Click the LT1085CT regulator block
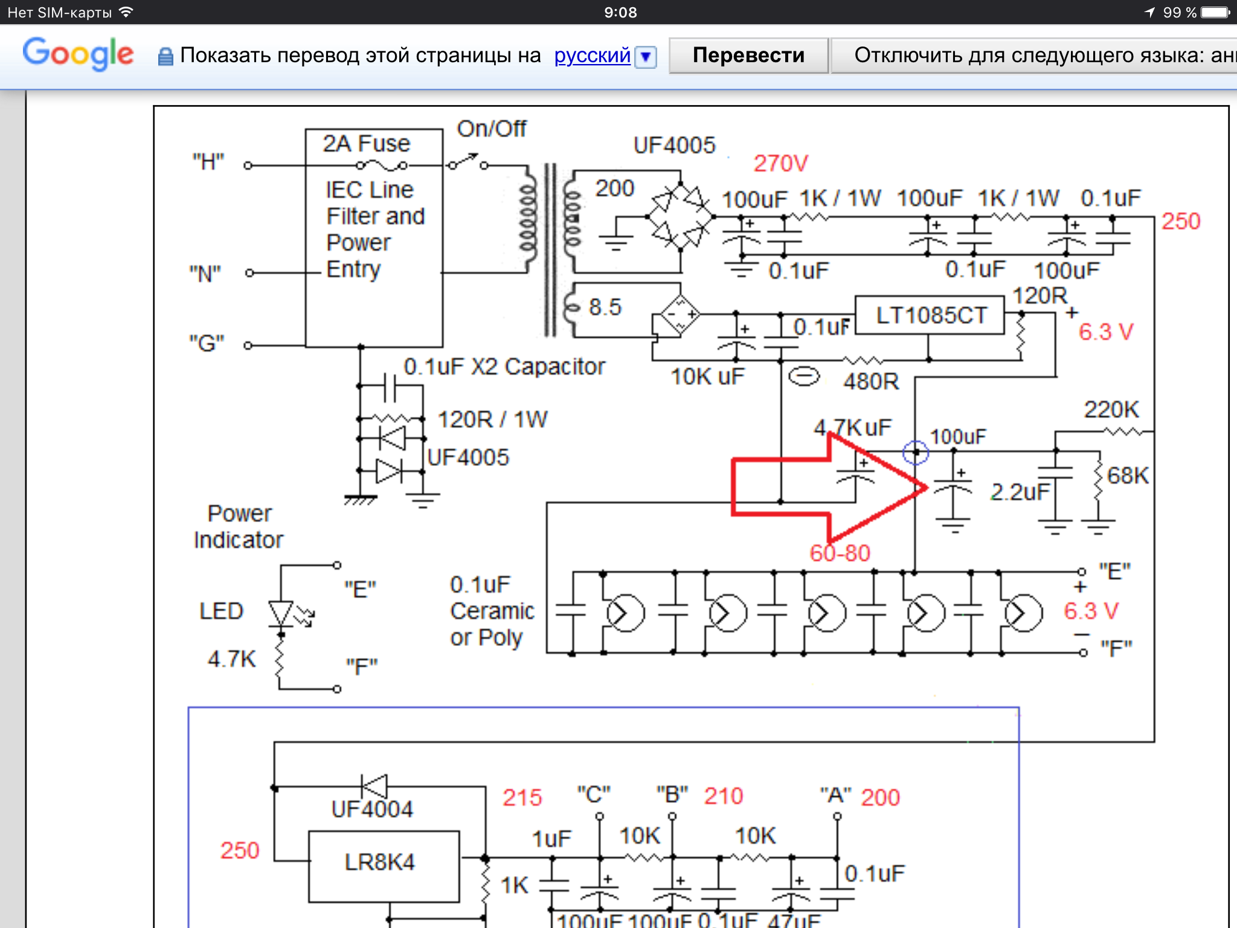This screenshot has width=1237, height=928. pos(930,315)
